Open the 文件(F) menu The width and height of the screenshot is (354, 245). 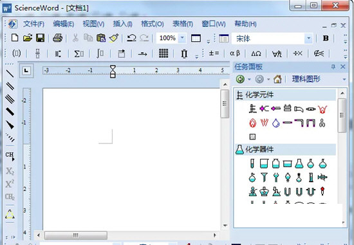tap(33, 24)
